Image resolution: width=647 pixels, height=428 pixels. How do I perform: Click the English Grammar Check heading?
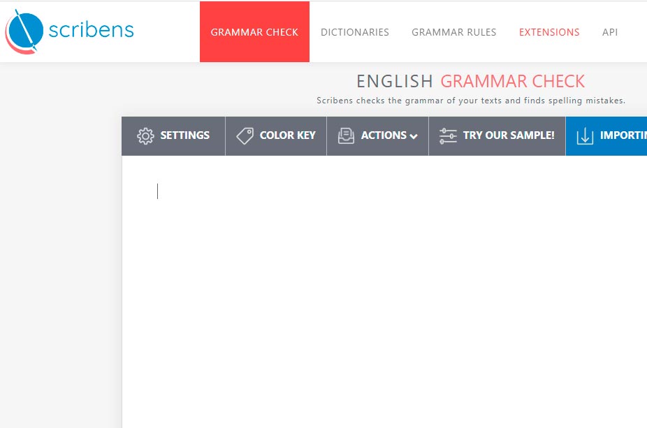coord(470,81)
